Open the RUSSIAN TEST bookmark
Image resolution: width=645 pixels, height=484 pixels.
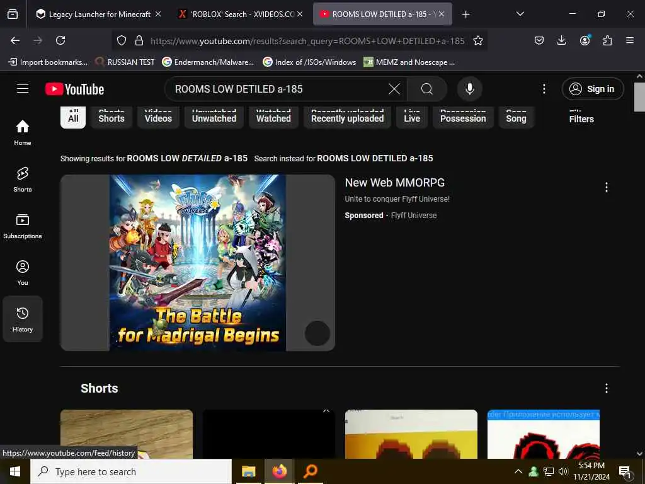[x=125, y=62]
